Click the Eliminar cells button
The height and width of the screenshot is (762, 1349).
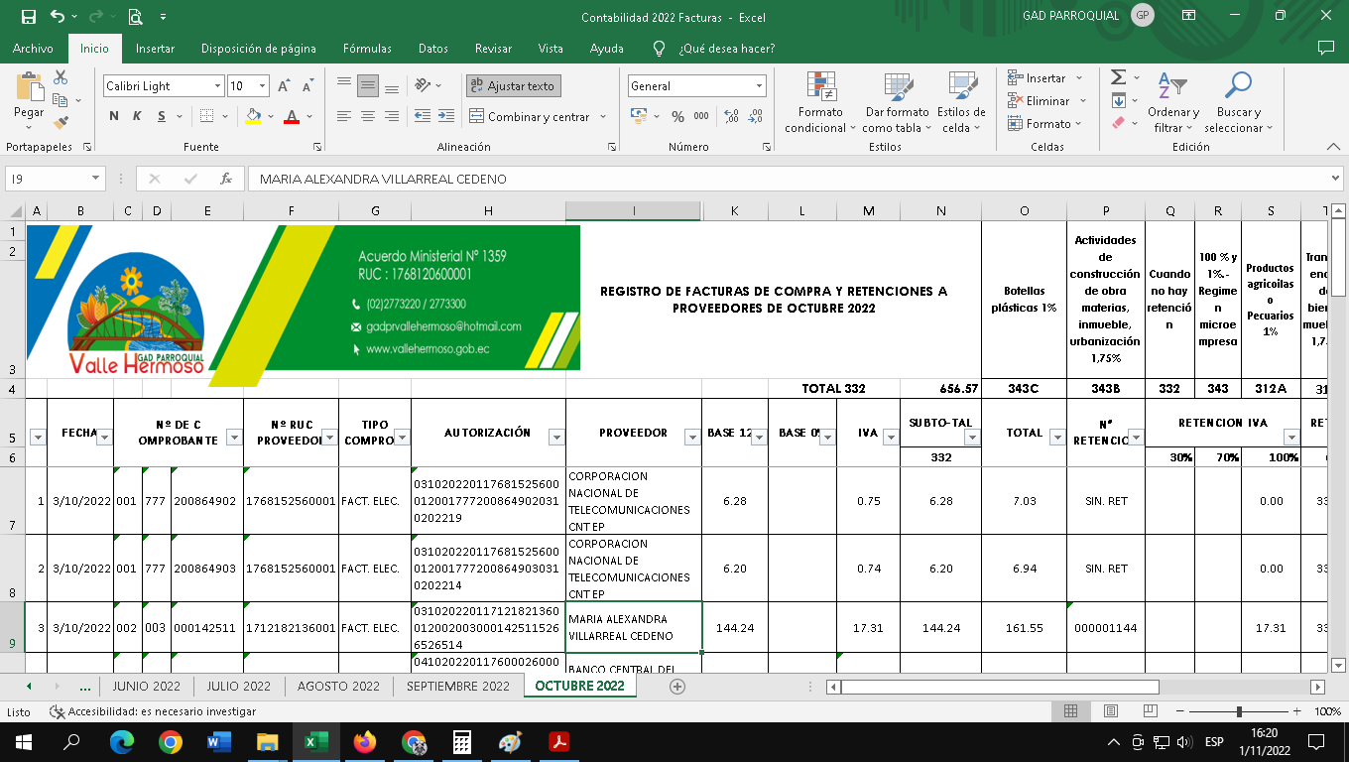point(1046,100)
